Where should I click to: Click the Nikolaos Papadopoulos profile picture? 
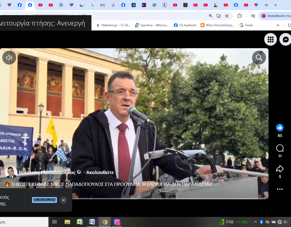click(11, 172)
